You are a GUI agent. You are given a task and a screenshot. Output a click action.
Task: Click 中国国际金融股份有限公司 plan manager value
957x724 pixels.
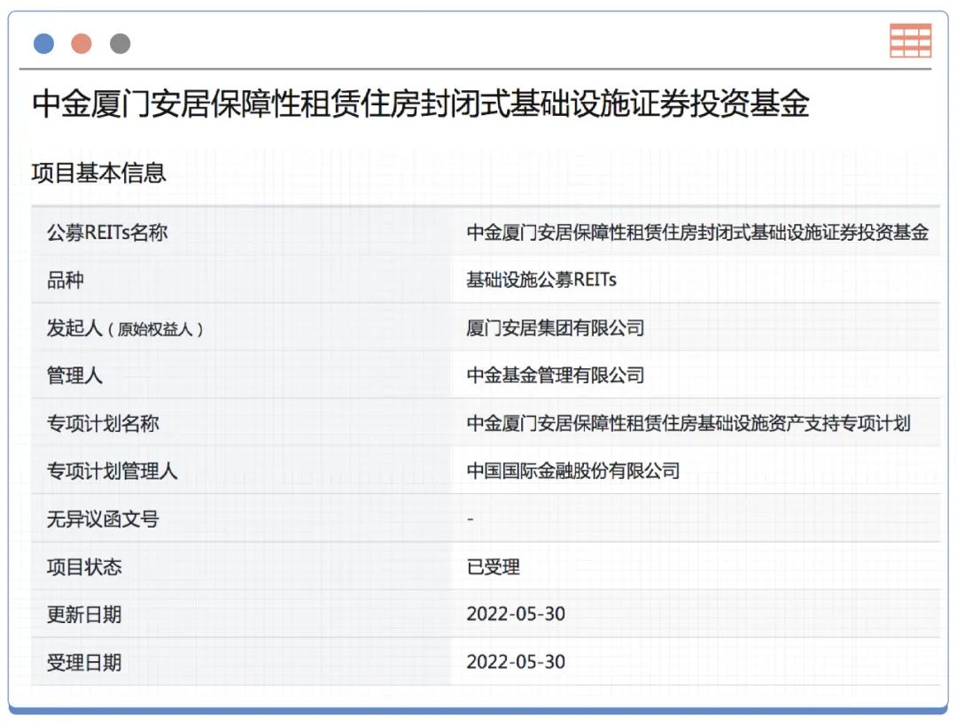click(573, 471)
